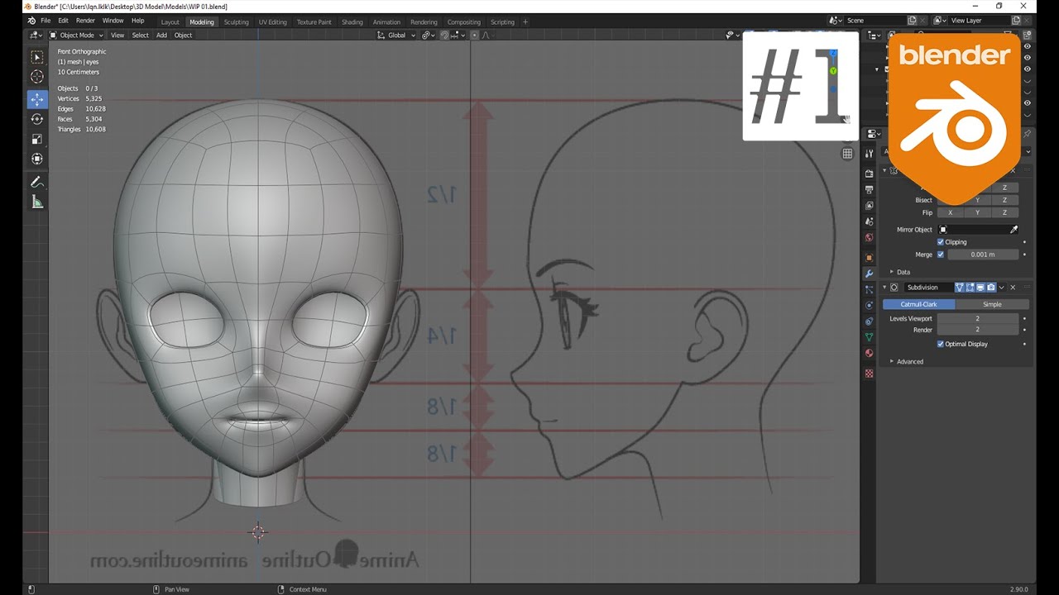Select Simple subdivision type
Screen dimensions: 1059x595
tap(992, 304)
